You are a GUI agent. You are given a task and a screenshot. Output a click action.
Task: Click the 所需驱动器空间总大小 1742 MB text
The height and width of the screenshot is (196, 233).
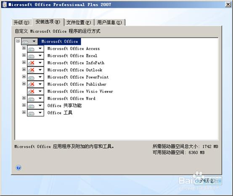click(x=185, y=146)
